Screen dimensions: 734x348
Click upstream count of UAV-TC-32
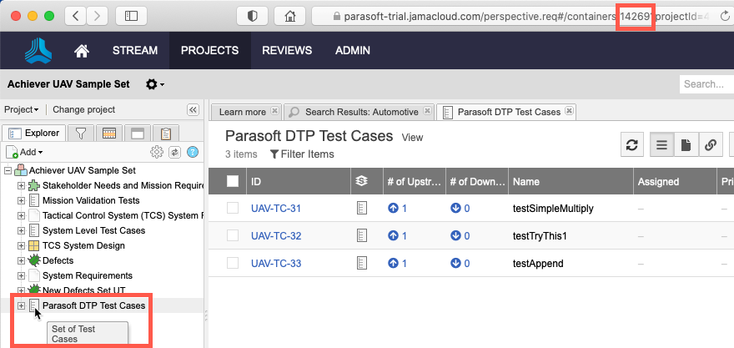pos(397,235)
